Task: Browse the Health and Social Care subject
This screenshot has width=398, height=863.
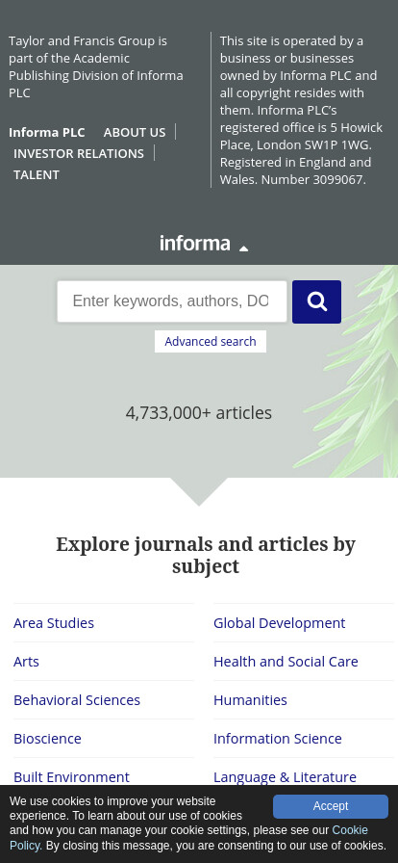Action: coord(286,662)
